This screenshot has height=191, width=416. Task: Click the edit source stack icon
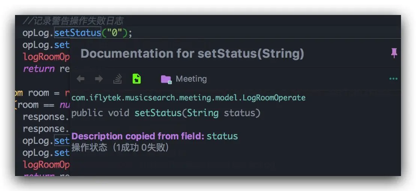click(118, 79)
